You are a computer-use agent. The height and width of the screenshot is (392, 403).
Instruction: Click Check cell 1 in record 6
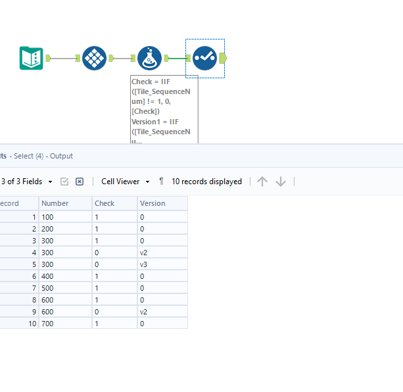(x=114, y=276)
